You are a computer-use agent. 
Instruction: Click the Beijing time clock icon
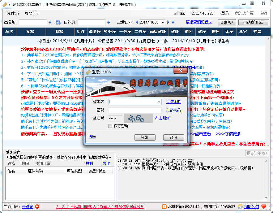point(164,206)
